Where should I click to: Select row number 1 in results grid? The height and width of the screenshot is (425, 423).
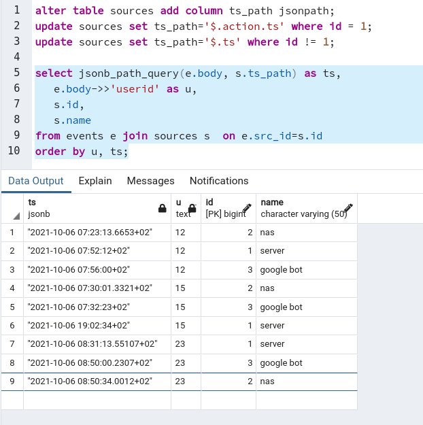12,232
